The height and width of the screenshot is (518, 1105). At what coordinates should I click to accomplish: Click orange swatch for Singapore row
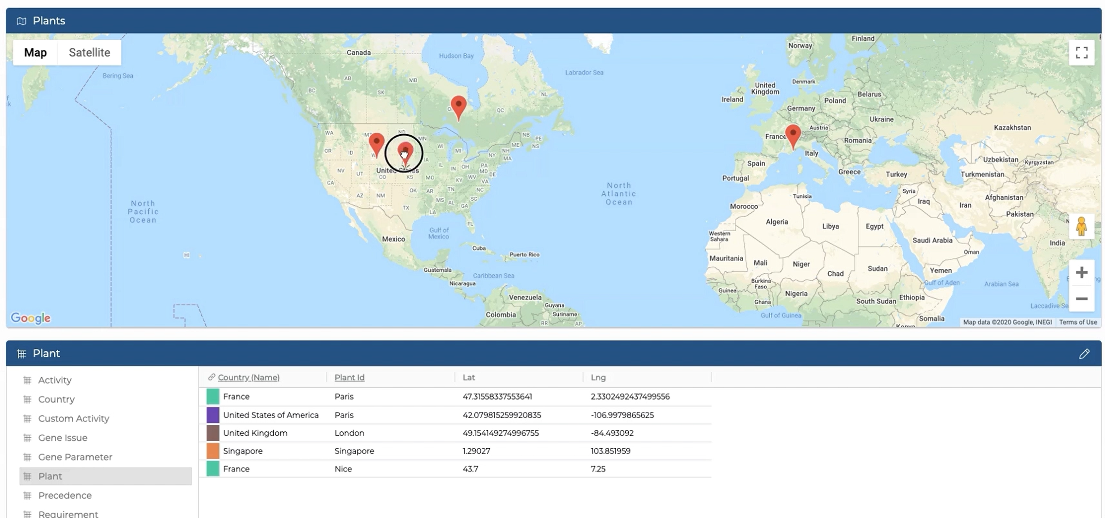pyautogui.click(x=212, y=451)
